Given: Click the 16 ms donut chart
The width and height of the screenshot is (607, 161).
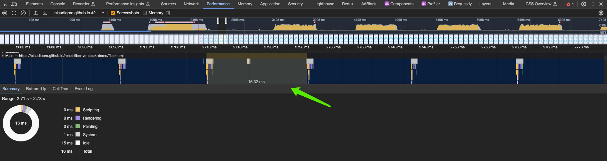Looking at the screenshot, I should pos(21,123).
